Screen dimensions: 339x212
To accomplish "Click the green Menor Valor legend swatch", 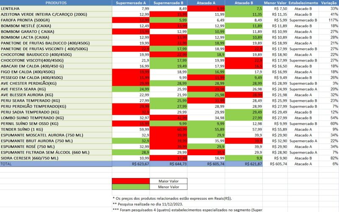I will [x=131, y=187].
